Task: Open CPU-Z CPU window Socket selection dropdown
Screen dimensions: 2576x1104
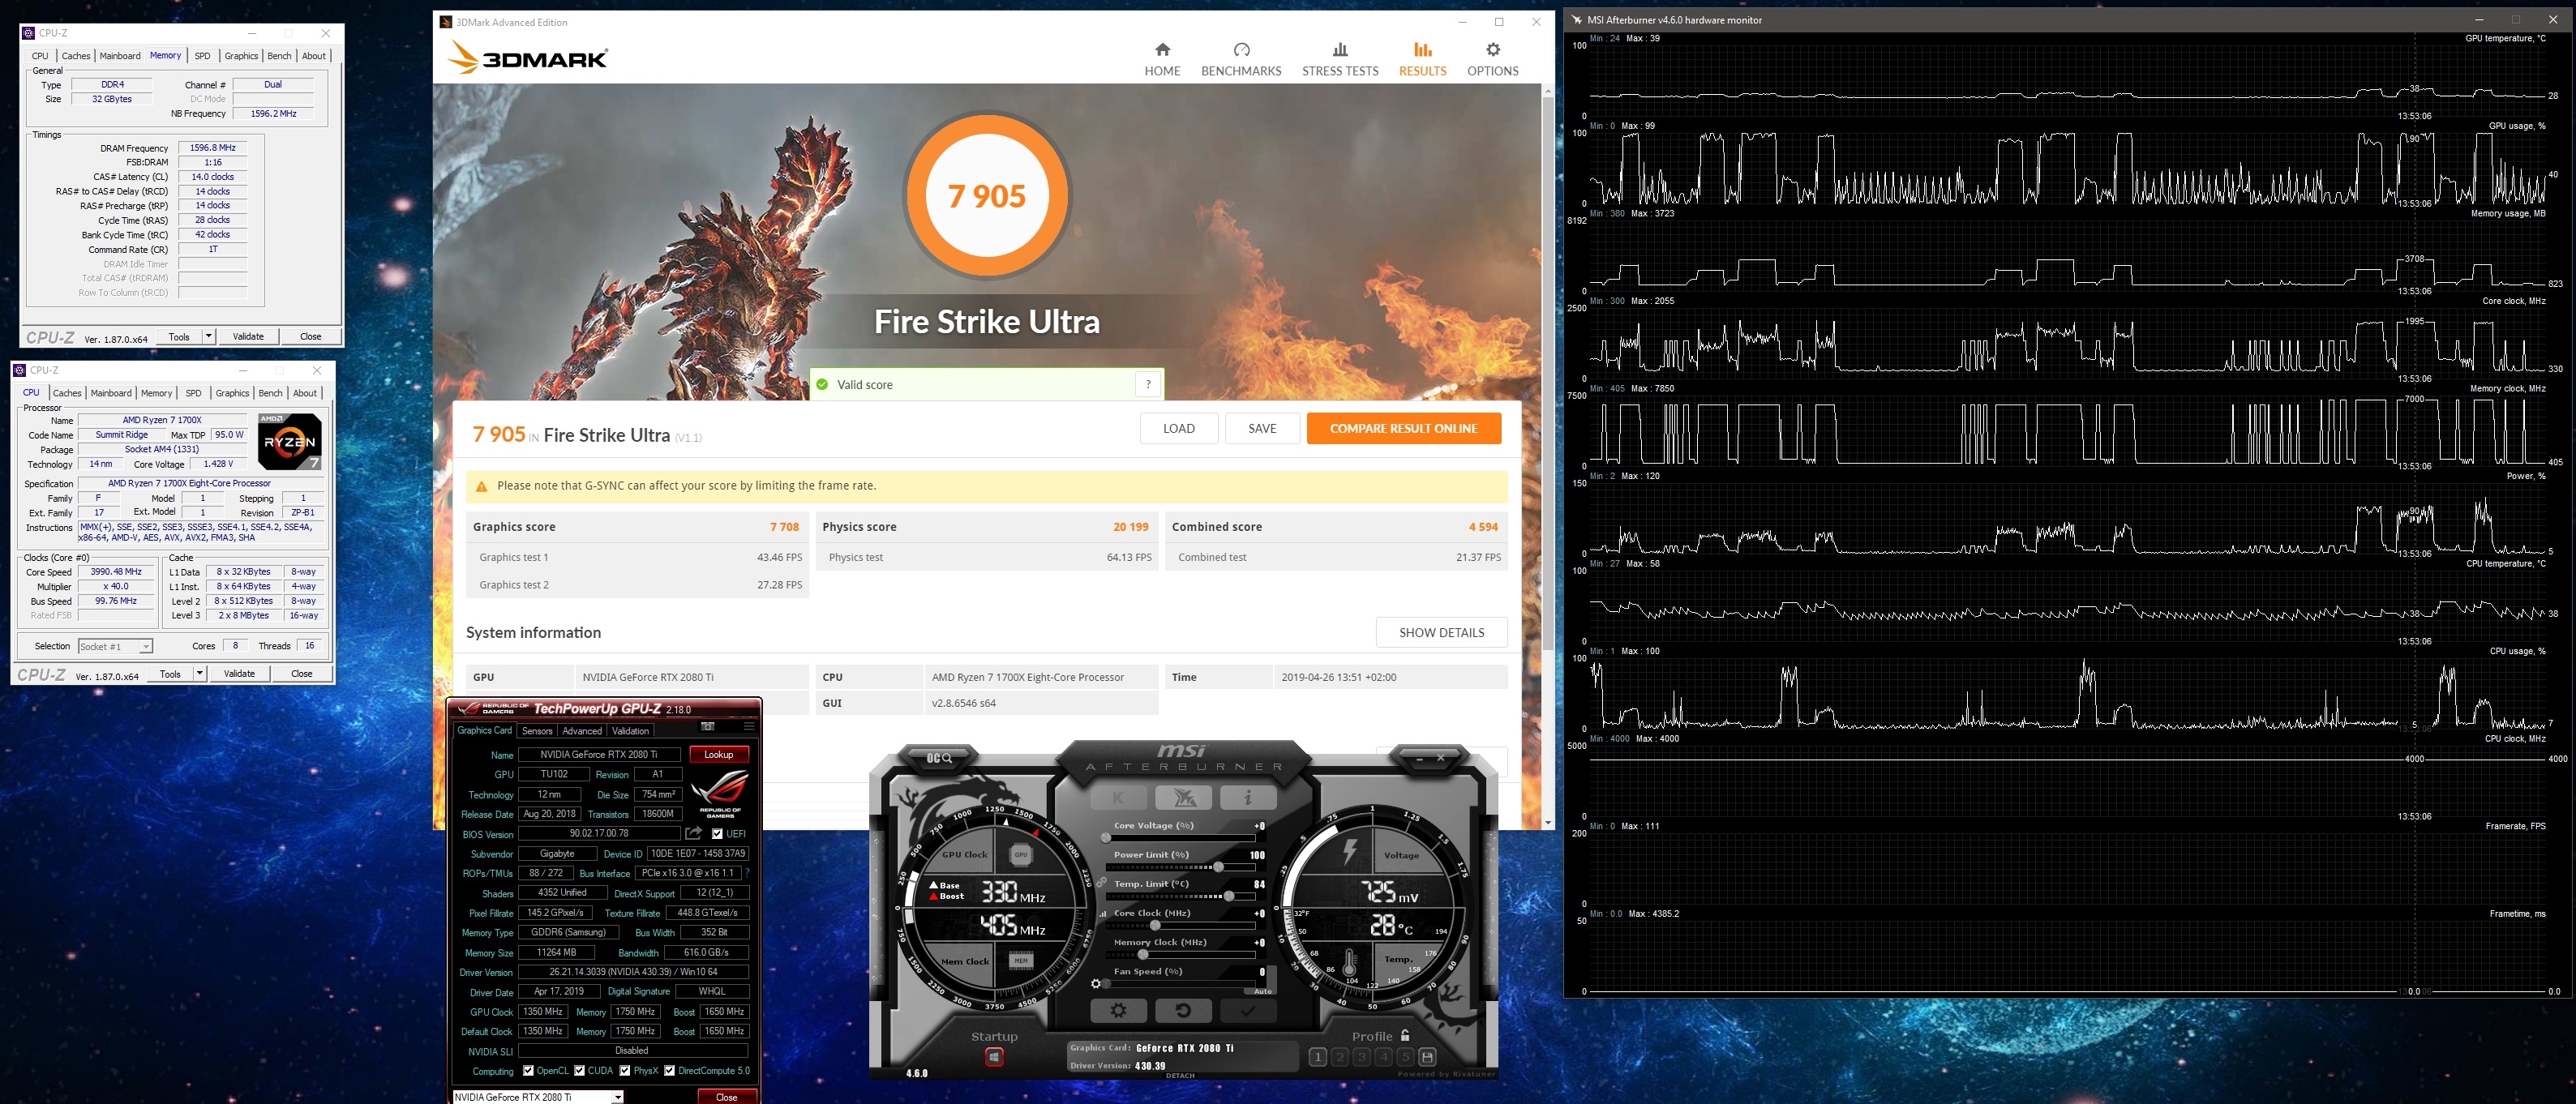Action: [146, 647]
